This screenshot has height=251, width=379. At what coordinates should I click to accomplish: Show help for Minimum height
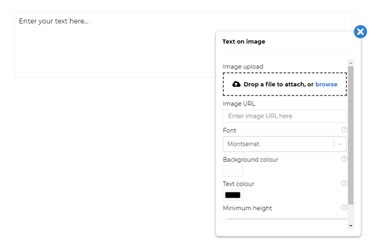point(344,208)
